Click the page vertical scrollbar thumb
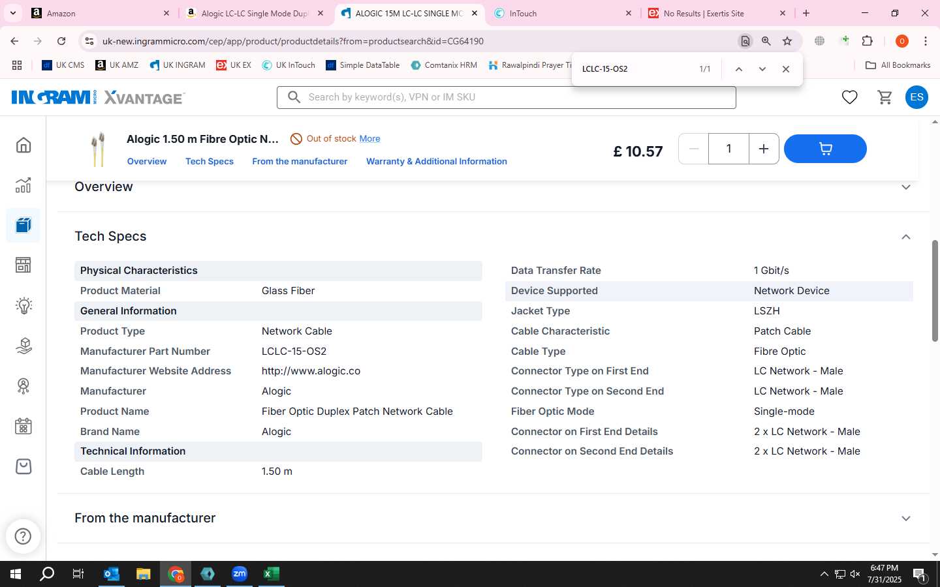940x587 pixels. pyautogui.click(x=935, y=290)
